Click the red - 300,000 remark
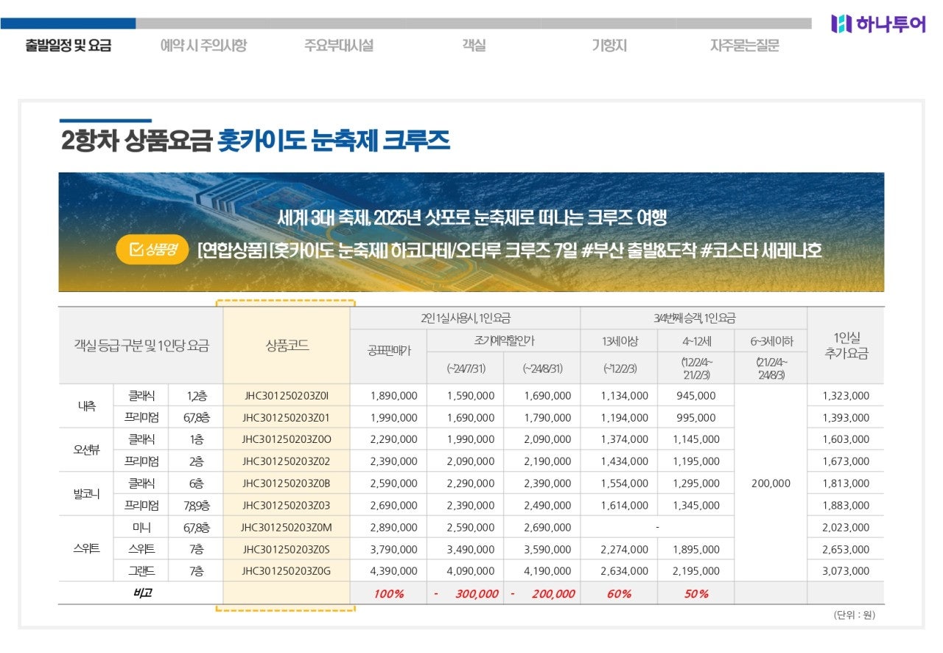Image resolution: width=943 pixels, height=653 pixels. pos(466,593)
